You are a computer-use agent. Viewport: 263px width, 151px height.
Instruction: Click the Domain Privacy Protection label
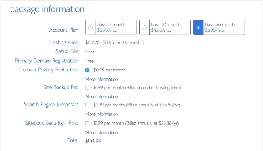click(x=49, y=70)
